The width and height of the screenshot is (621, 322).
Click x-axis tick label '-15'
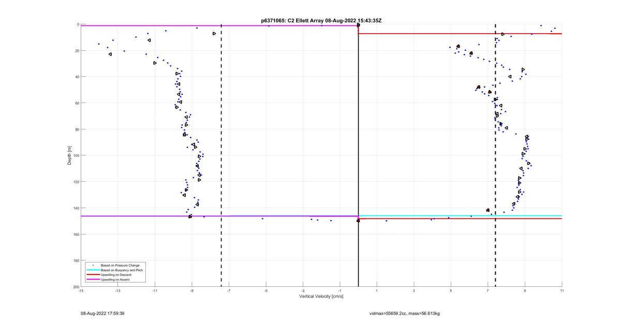coord(81,290)
